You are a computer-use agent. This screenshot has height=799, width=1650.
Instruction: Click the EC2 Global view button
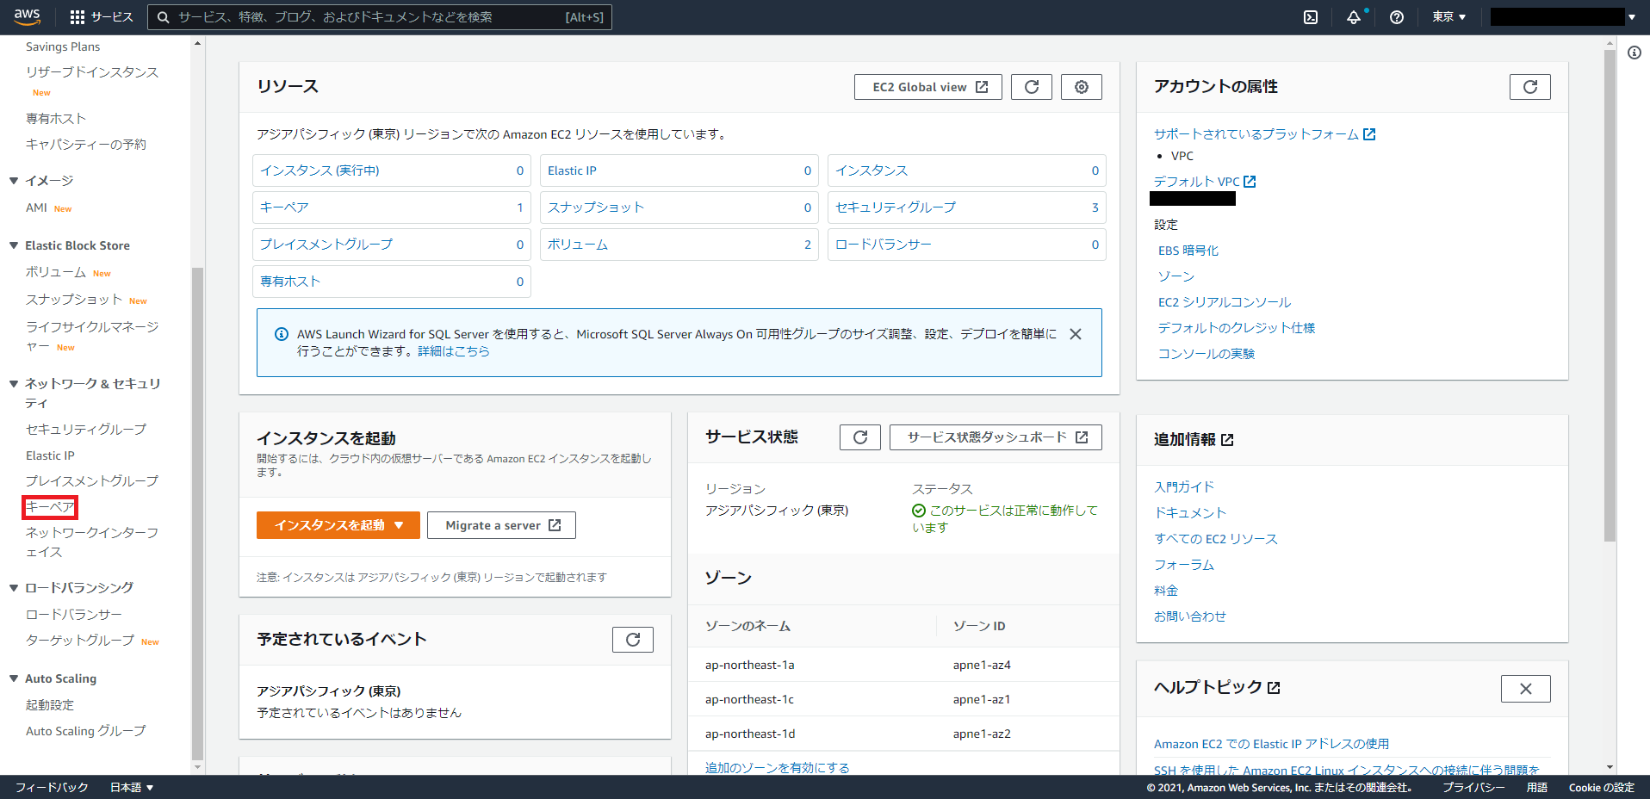click(928, 87)
